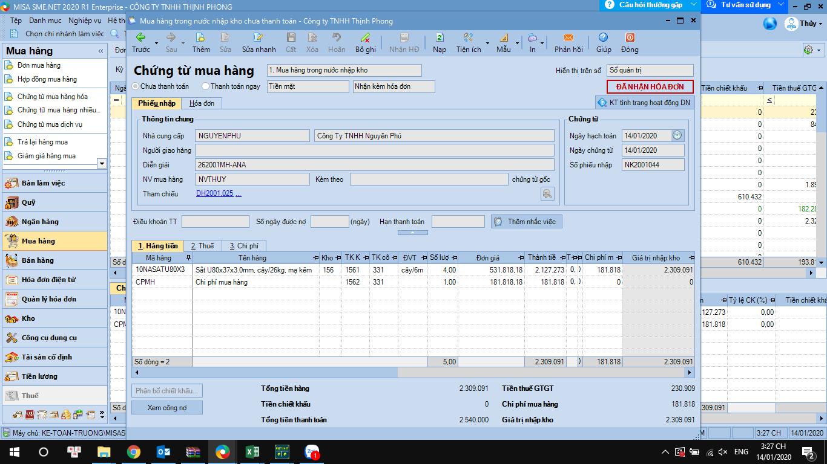Select Thanh toán ngay radio button

pos(206,86)
